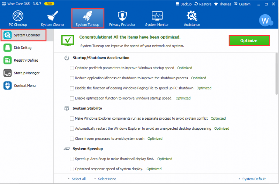This screenshot has height=184, width=279.
Task: Select the System Tuneup rocket icon
Action: pyautogui.click(x=88, y=16)
